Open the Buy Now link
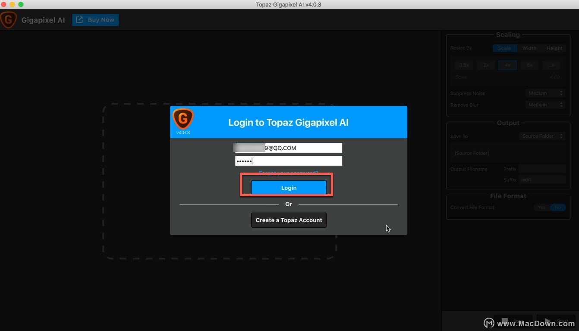 click(x=95, y=20)
